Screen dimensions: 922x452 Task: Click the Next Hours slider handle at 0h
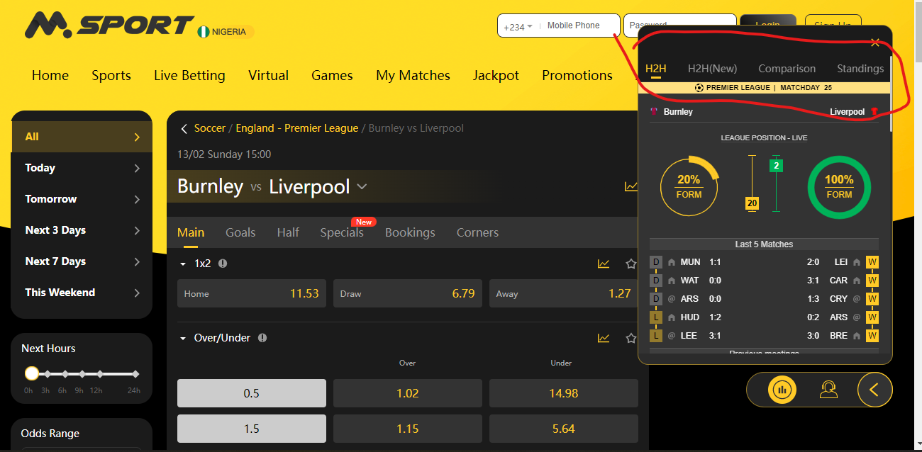point(32,373)
